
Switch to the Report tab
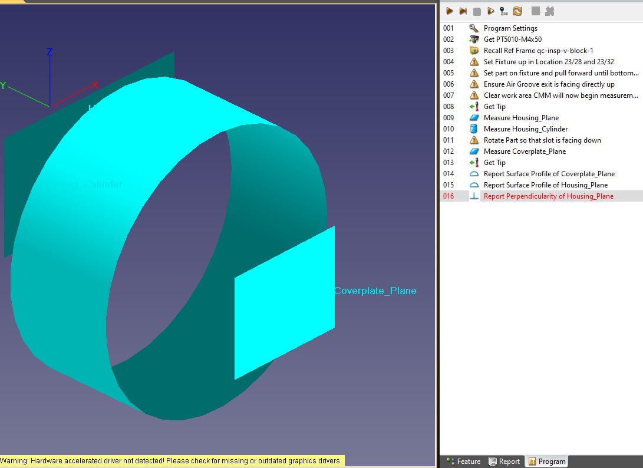(x=505, y=462)
